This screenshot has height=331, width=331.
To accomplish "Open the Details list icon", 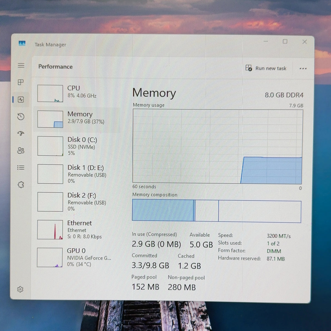I will [x=21, y=167].
